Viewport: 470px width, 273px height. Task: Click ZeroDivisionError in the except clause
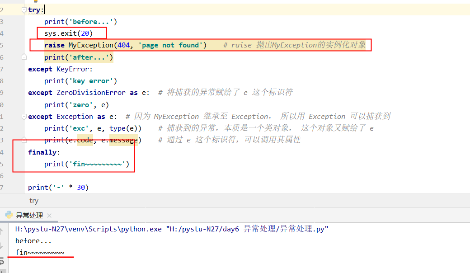(x=91, y=93)
